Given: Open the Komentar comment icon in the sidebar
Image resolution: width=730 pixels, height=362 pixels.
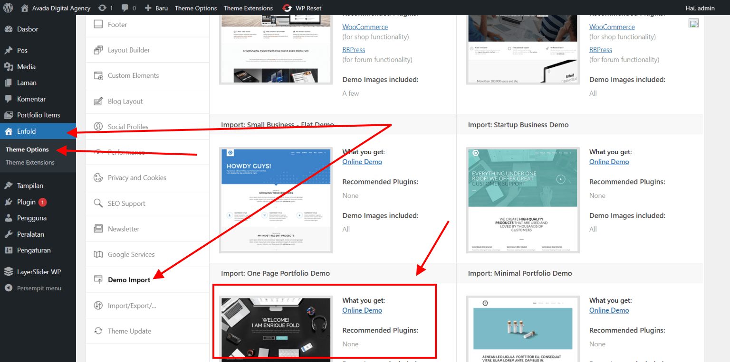Looking at the screenshot, I should pyautogui.click(x=9, y=99).
